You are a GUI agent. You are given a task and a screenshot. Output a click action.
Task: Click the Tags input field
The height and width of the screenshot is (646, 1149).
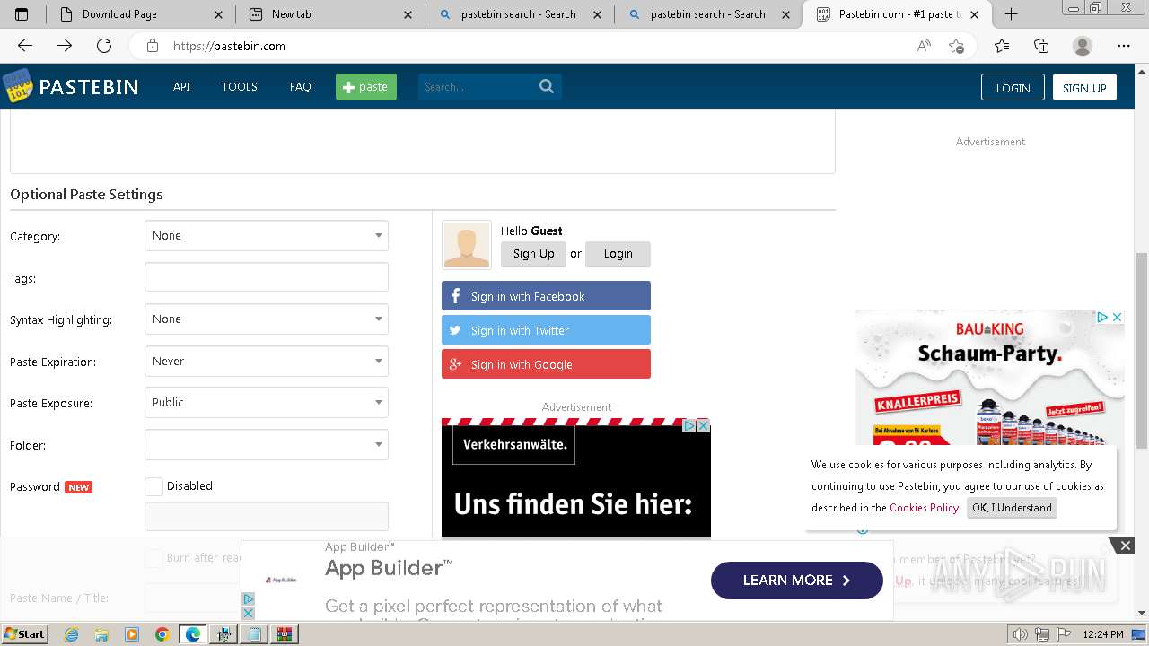point(267,277)
